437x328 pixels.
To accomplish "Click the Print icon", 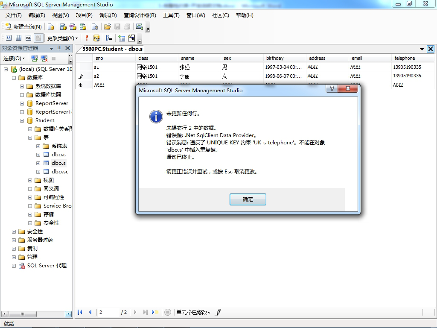I will (x=127, y=26).
